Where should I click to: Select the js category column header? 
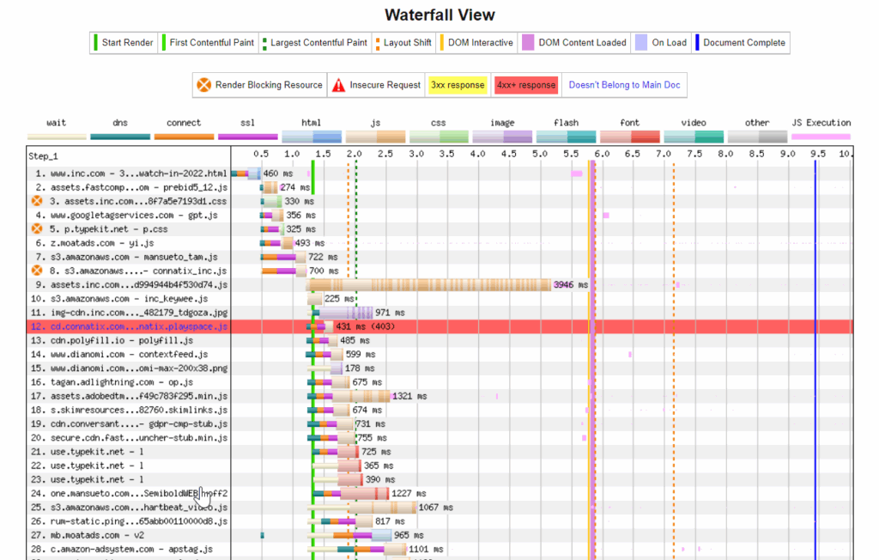coord(374,122)
